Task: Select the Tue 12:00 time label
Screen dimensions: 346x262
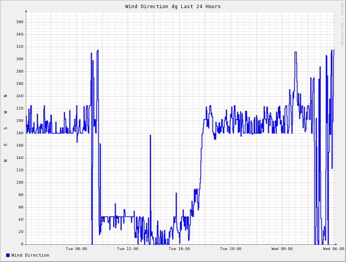Action: tap(128, 249)
